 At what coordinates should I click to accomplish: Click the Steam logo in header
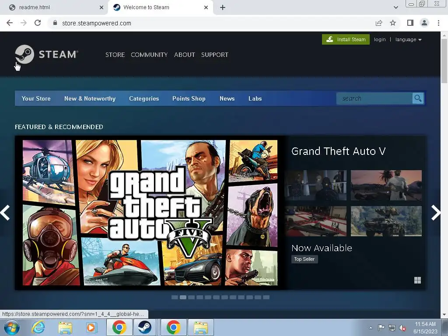(46, 54)
